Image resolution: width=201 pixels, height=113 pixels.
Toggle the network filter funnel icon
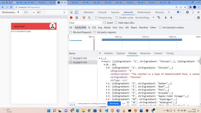point(84,18)
